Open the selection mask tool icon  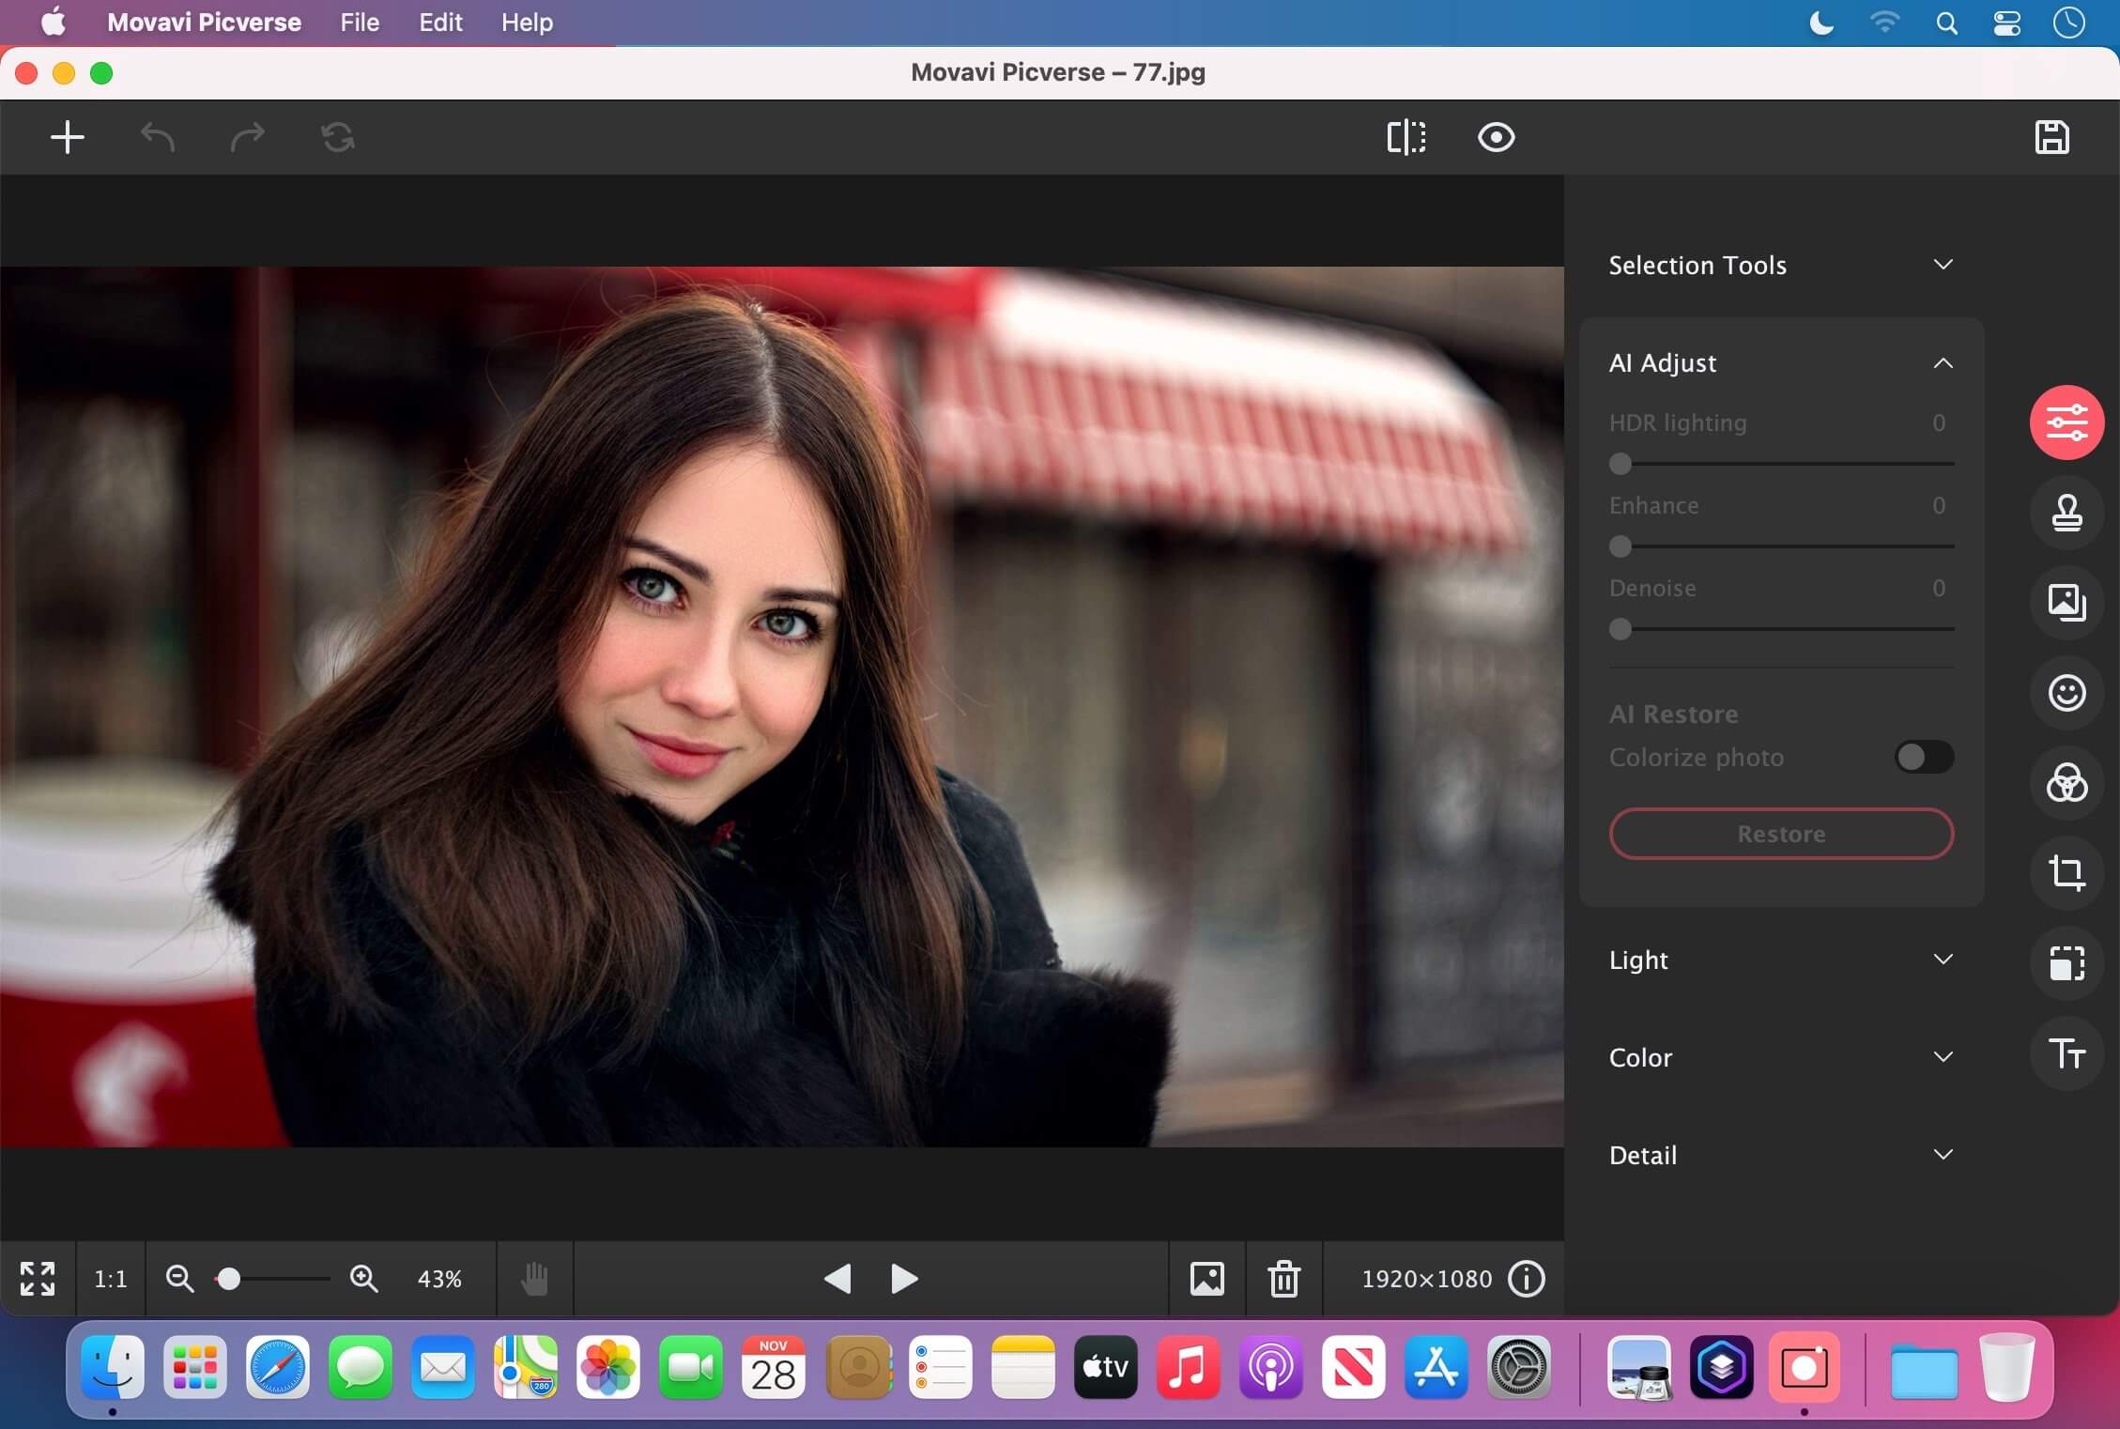[2067, 963]
